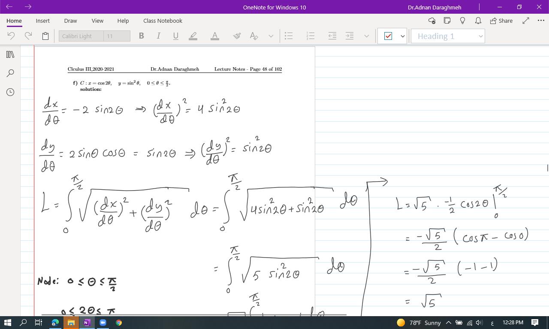
Task: Open File Explorer from the taskbar
Action: [71, 323]
